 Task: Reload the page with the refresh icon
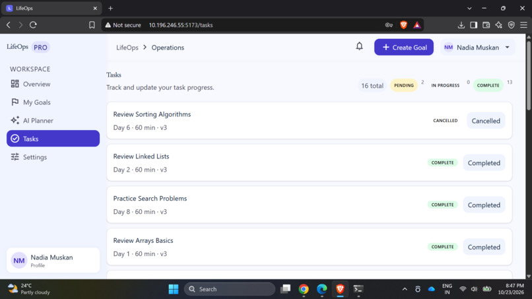click(33, 25)
